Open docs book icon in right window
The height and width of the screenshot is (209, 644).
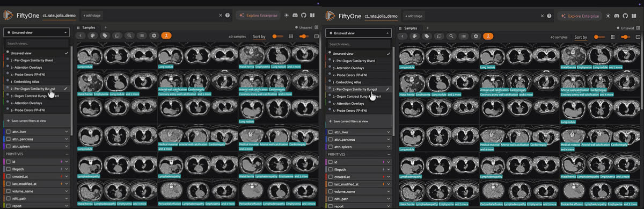[x=634, y=16]
